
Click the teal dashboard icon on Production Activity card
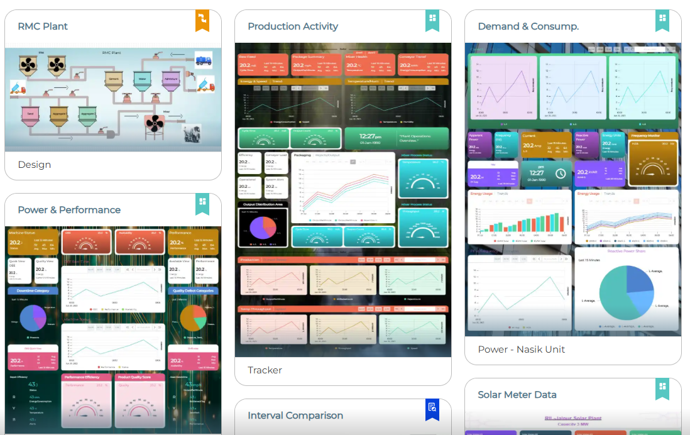(432, 20)
